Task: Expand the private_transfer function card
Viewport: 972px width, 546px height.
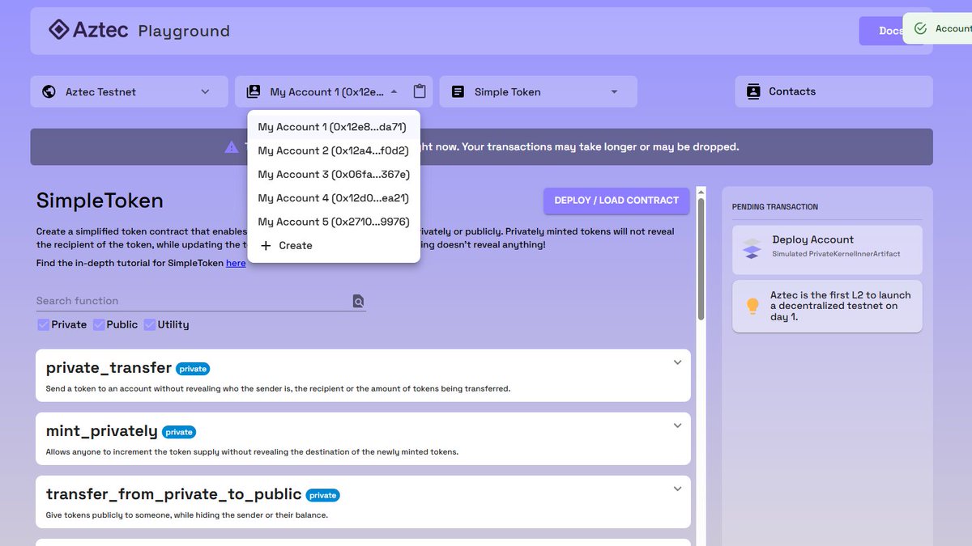Action: click(x=678, y=362)
